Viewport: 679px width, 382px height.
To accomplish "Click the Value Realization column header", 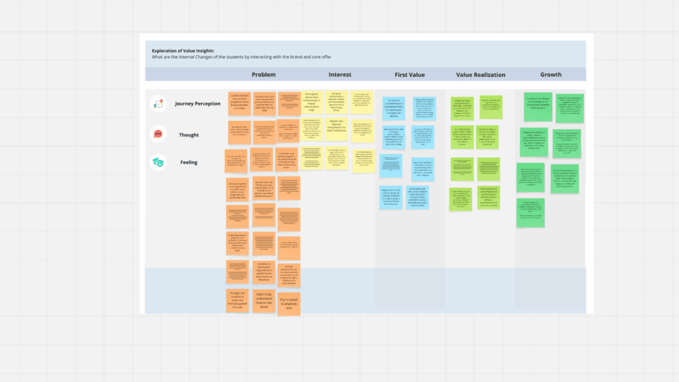I will click(x=481, y=74).
